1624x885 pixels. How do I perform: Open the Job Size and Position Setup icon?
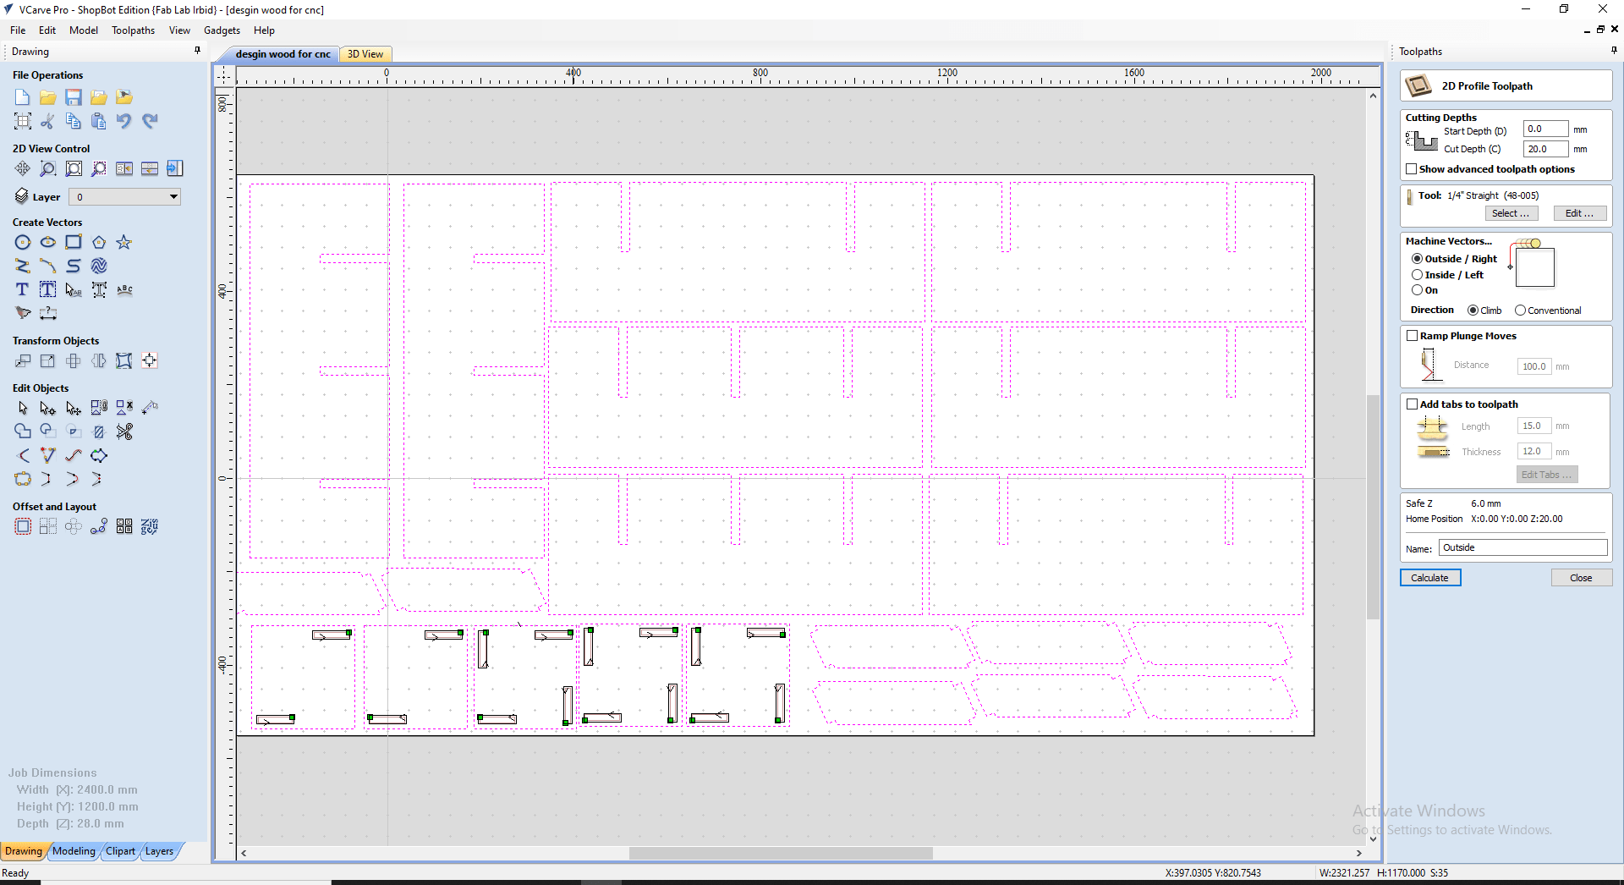[23, 121]
